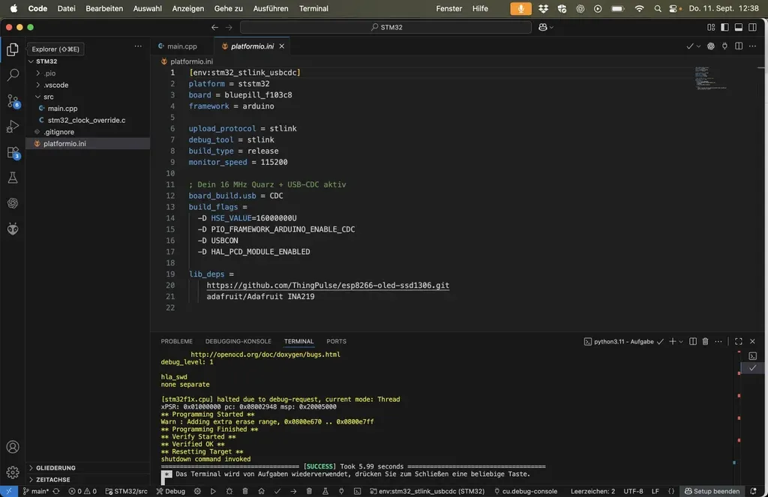Click the Search icon in activity bar

[x=13, y=75]
